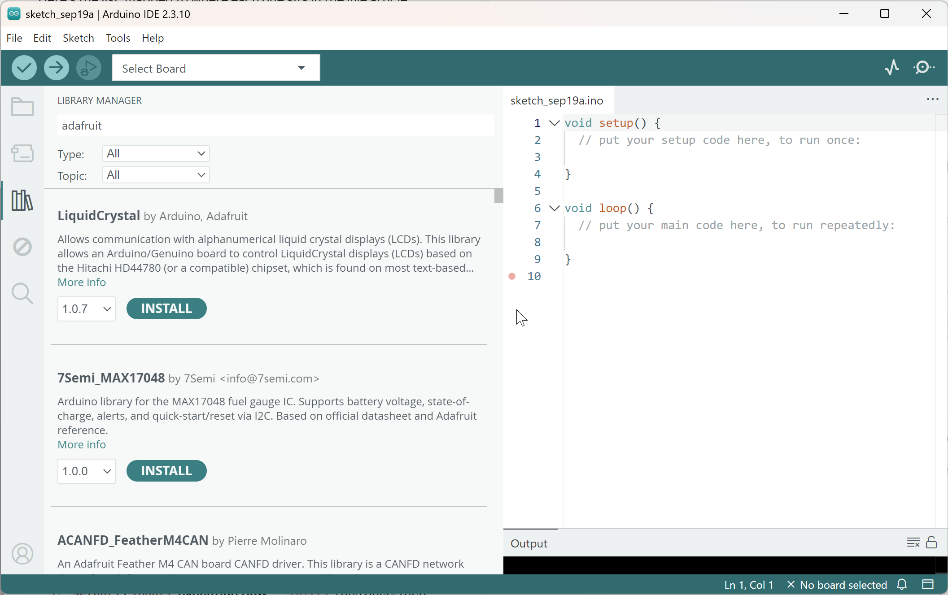Open More info for LiquidCrystal

tap(82, 282)
